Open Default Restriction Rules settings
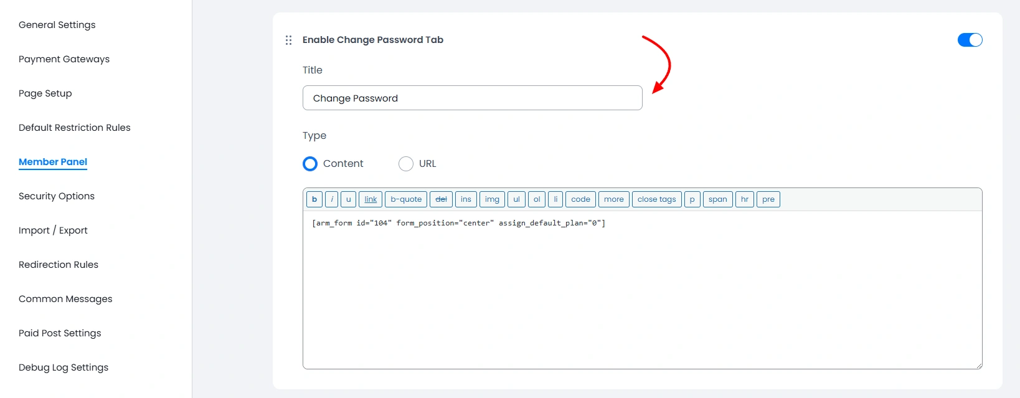Screen dimensions: 1020x398 click(74, 127)
